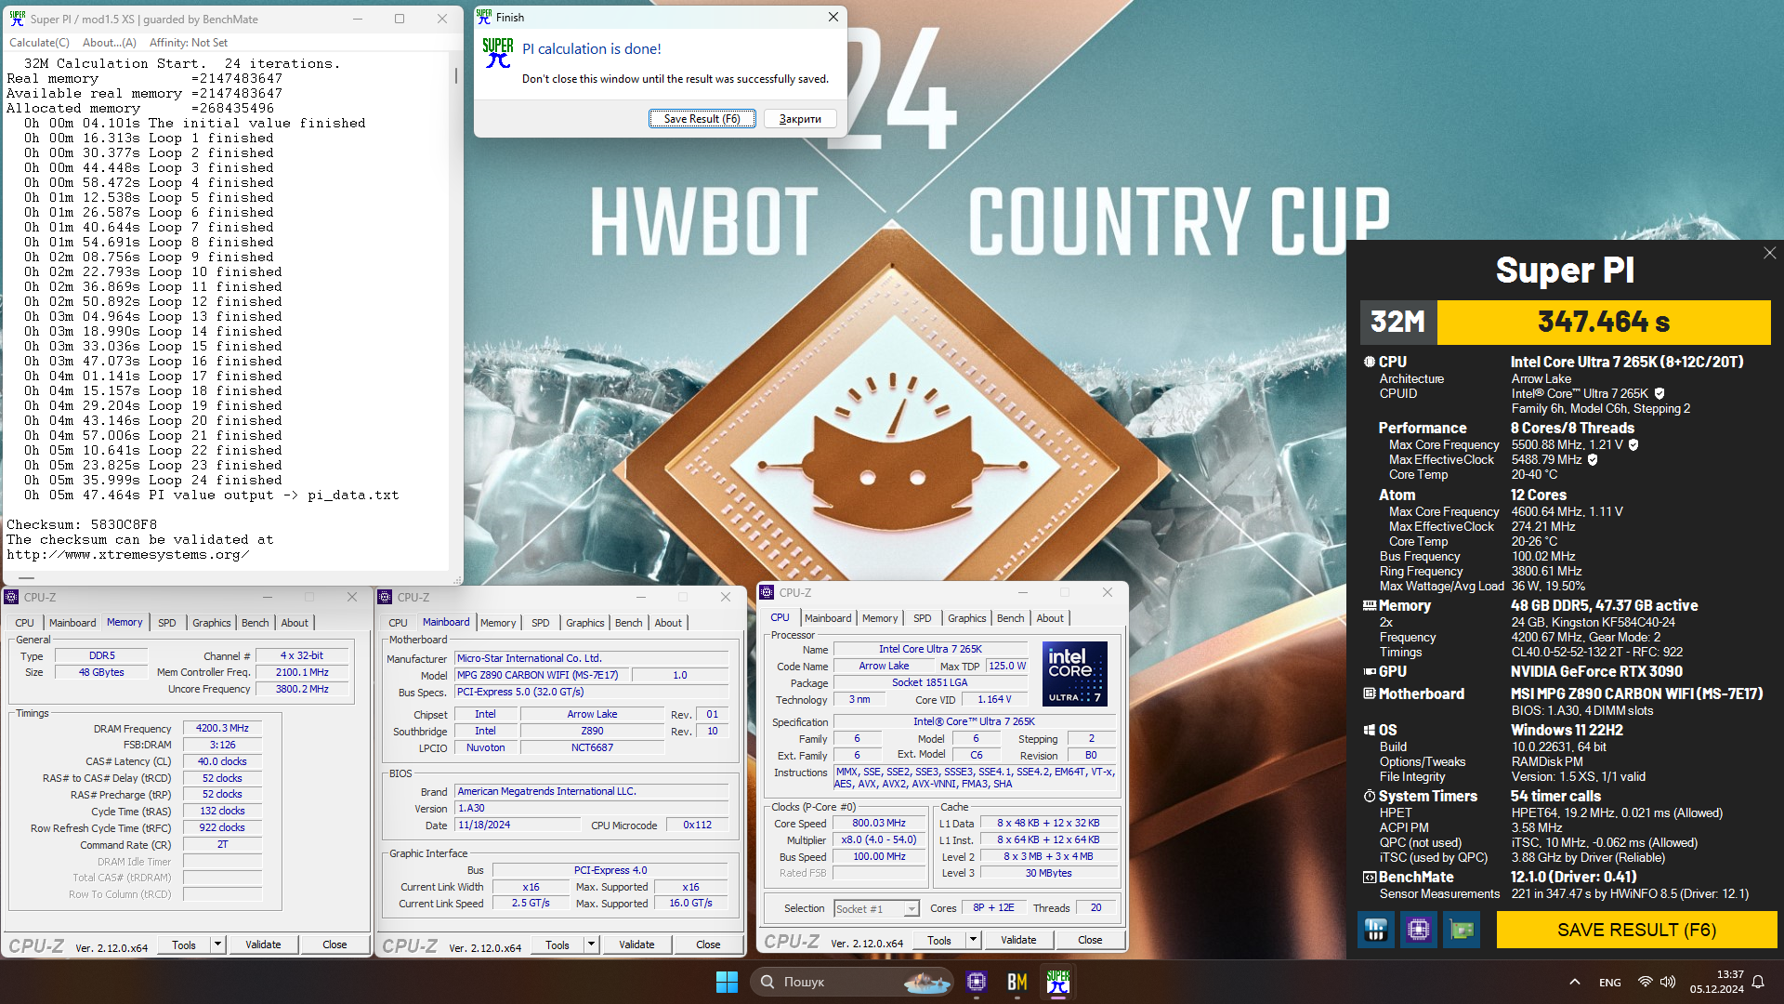Launch HWiNFO from BenchMate panel

click(1375, 930)
